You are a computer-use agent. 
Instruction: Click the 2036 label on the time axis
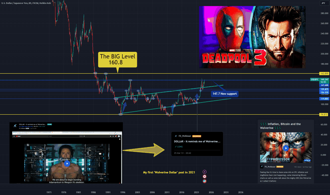240,192
